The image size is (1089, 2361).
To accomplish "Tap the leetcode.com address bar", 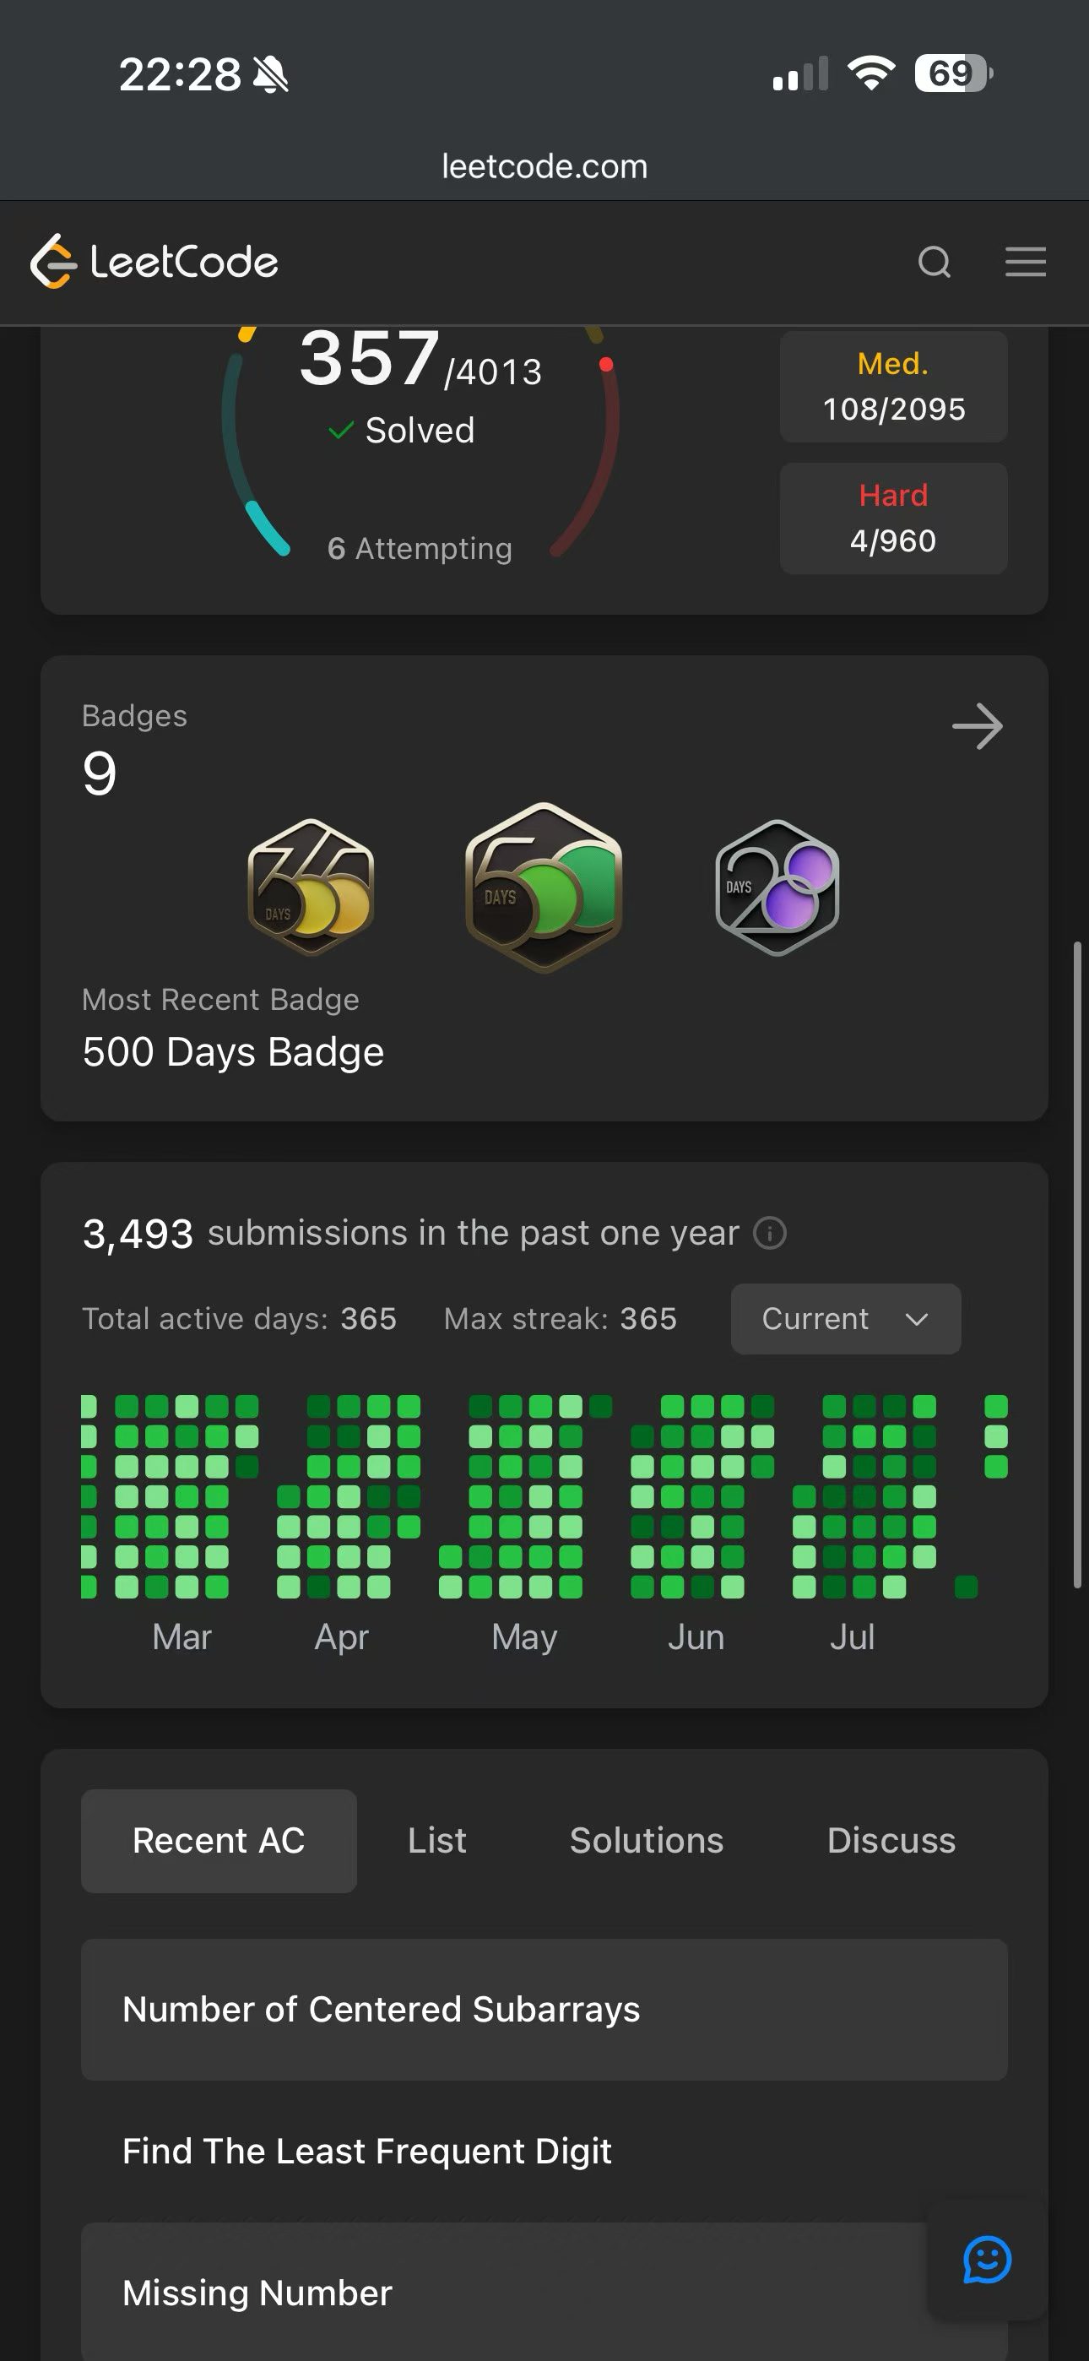I will coord(544,166).
